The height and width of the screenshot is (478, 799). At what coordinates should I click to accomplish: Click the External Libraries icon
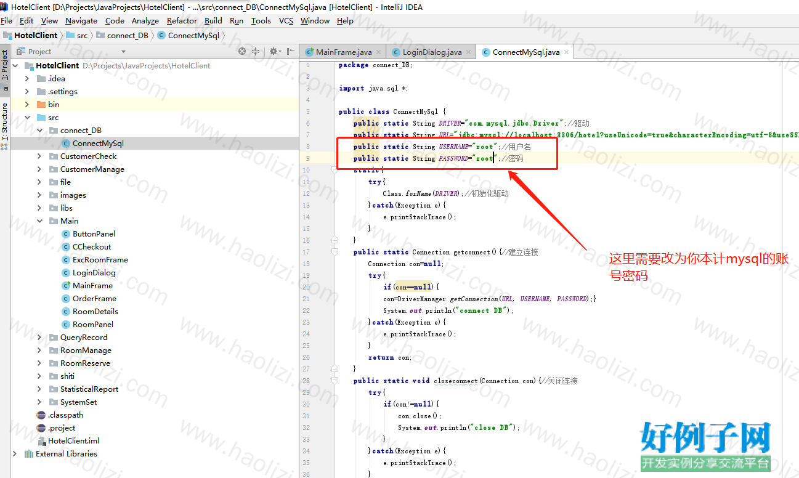(28, 454)
